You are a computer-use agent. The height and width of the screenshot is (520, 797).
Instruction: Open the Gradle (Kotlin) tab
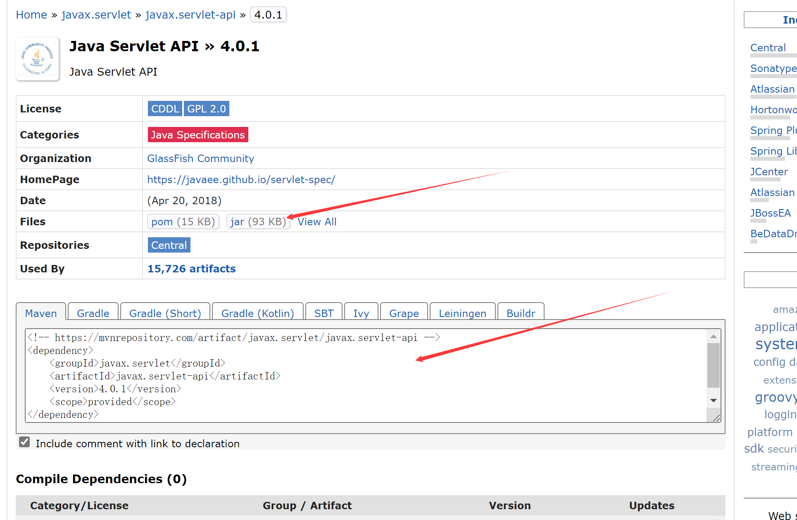257,313
